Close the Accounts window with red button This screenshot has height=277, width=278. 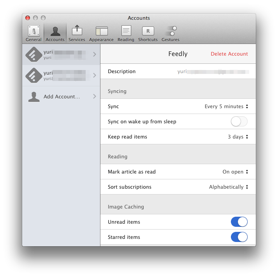(x=28, y=18)
